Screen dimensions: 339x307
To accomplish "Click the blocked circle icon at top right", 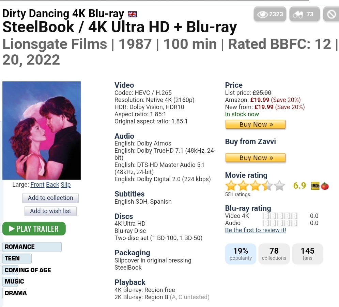I will [331, 14].
